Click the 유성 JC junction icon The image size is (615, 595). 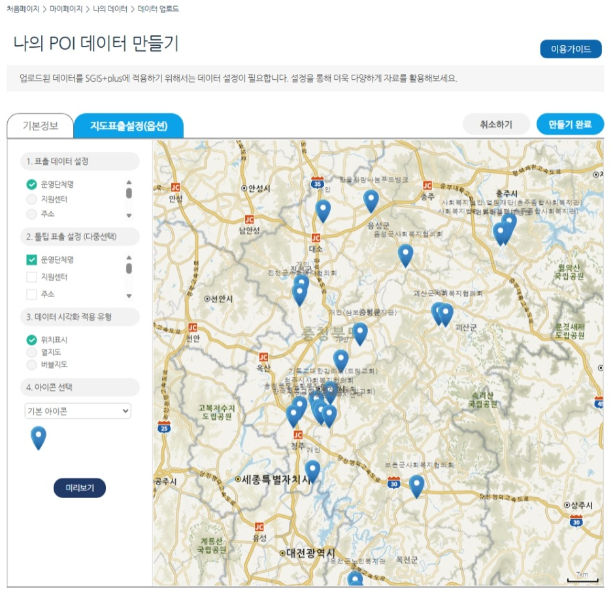259,527
